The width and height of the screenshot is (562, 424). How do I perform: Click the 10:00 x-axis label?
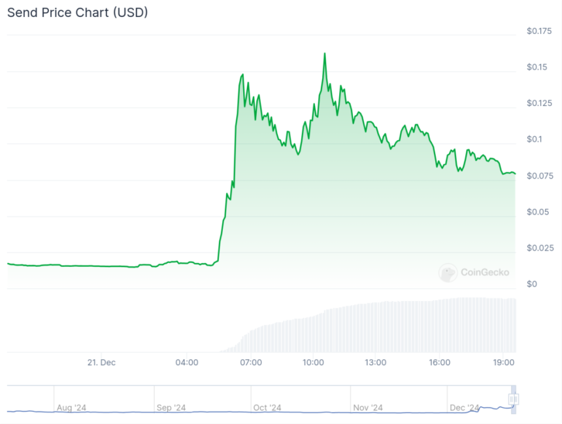pyautogui.click(x=313, y=362)
